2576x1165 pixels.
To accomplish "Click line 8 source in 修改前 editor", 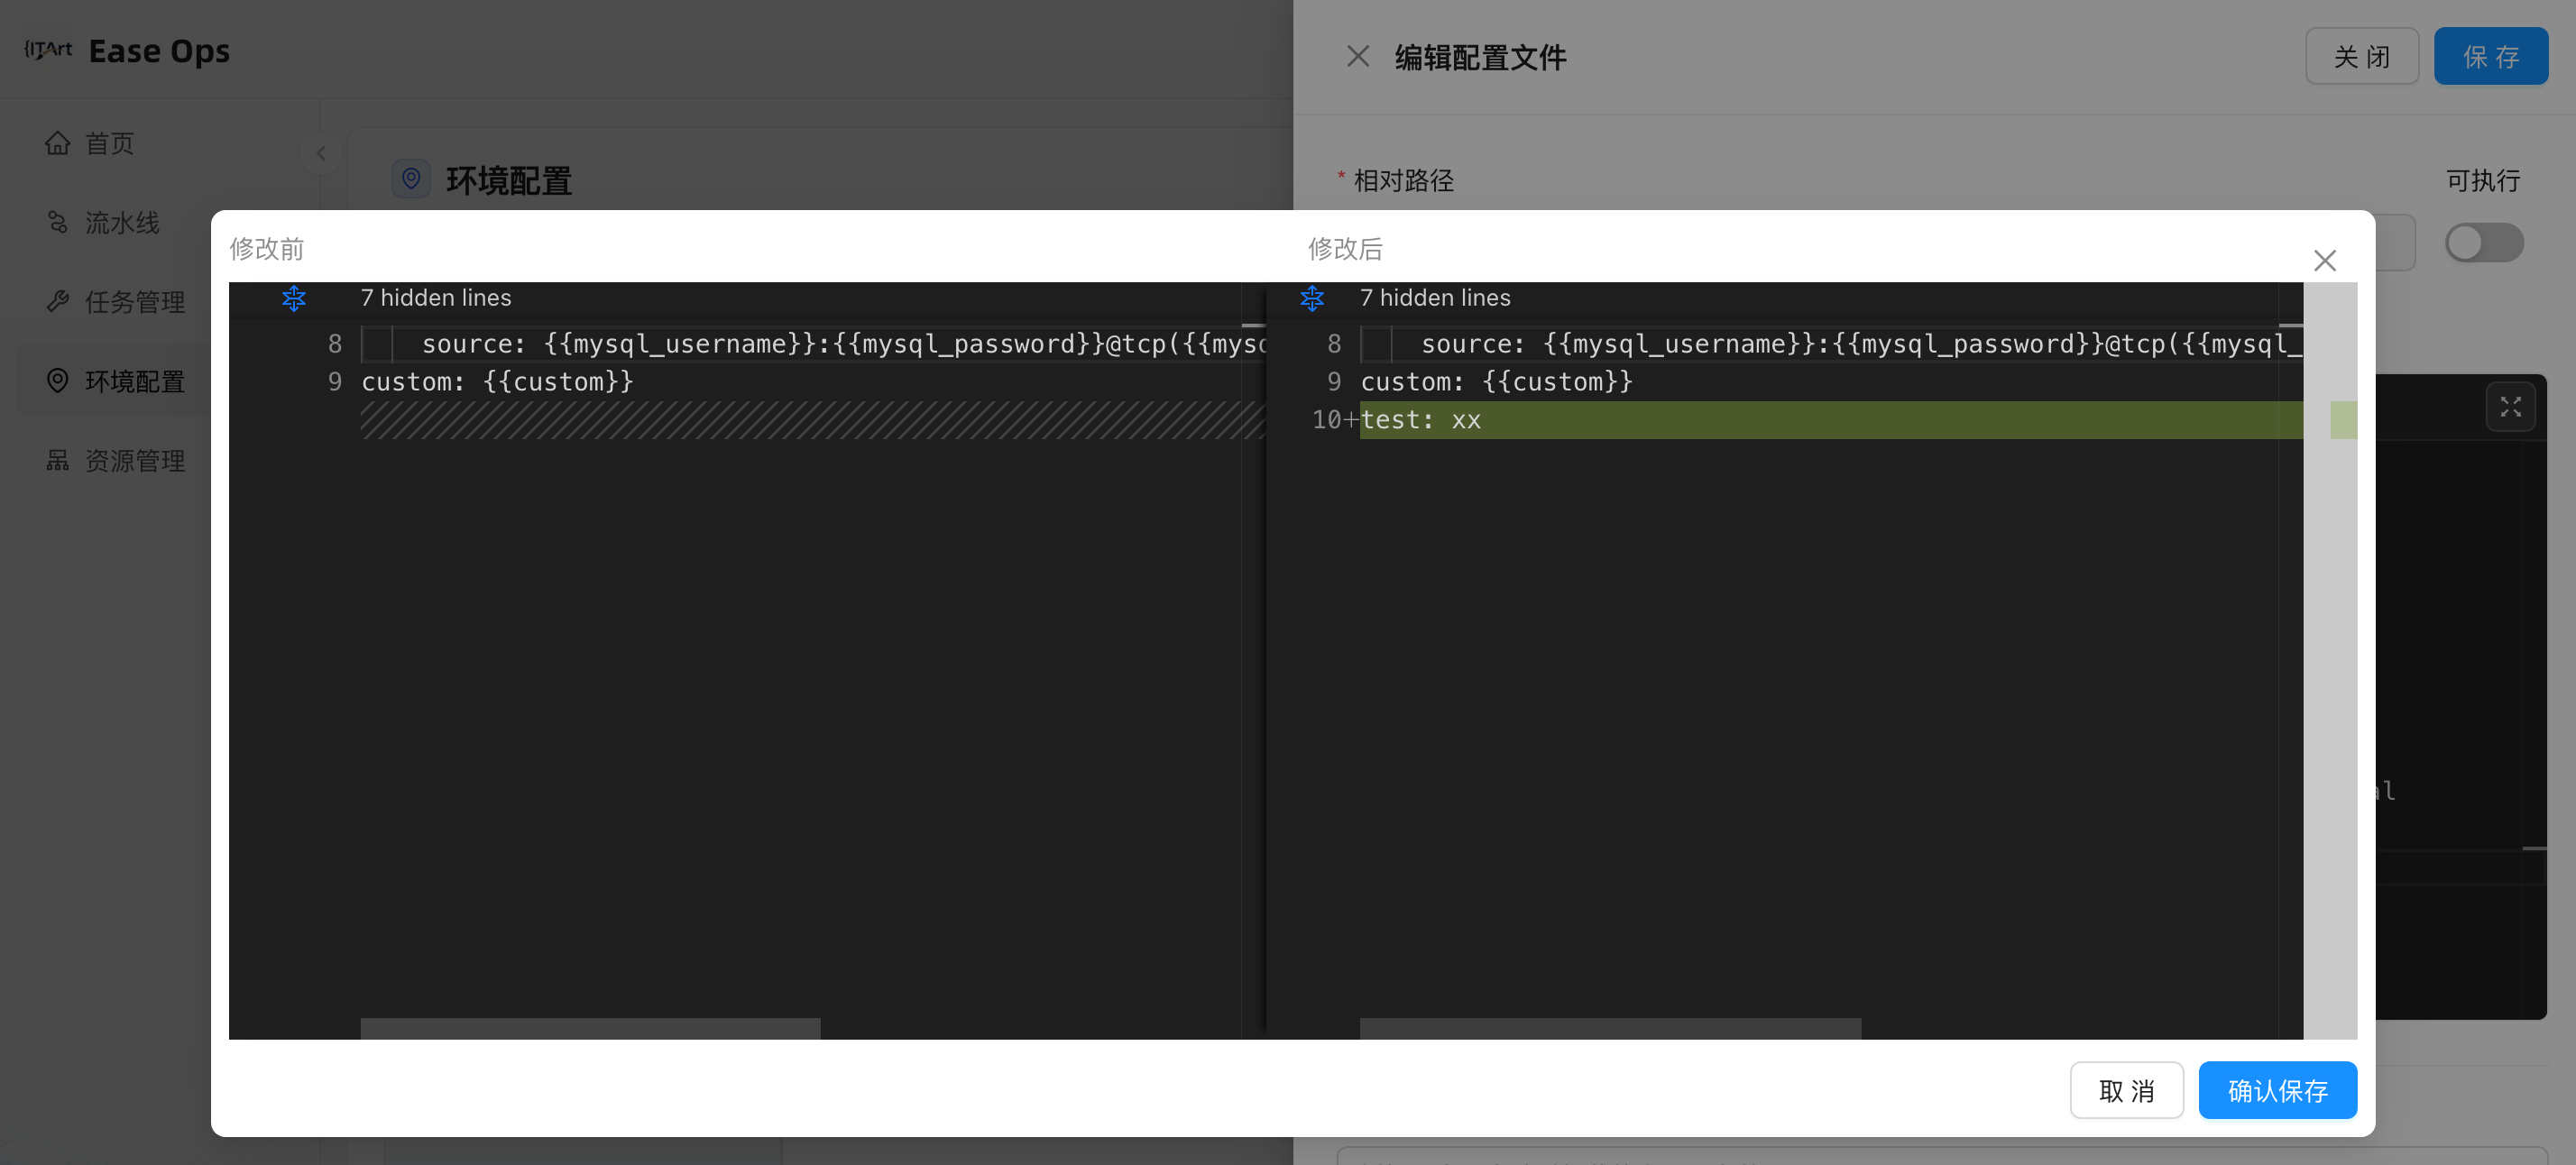I will (x=843, y=344).
